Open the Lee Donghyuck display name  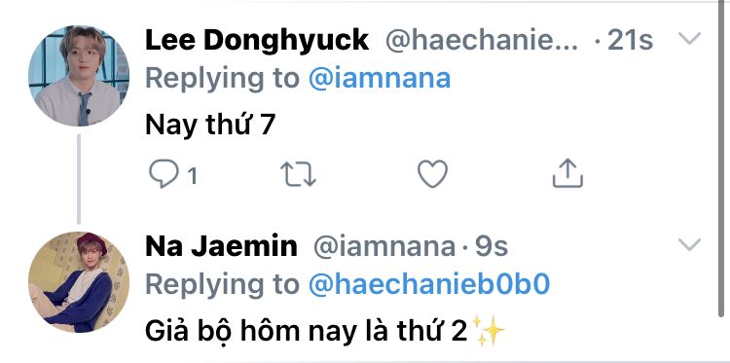(x=257, y=40)
